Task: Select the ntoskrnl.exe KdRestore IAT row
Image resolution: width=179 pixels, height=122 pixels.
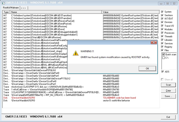Action: point(81,26)
